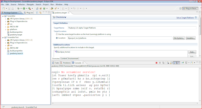Click the Back navigation arrow icon
This screenshot has width=202, height=109.
pos(78,9)
